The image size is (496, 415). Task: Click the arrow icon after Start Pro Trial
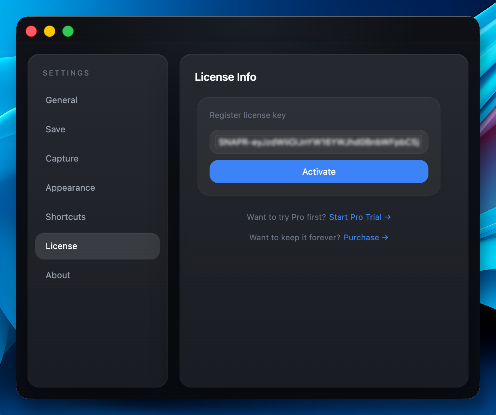[x=388, y=217]
